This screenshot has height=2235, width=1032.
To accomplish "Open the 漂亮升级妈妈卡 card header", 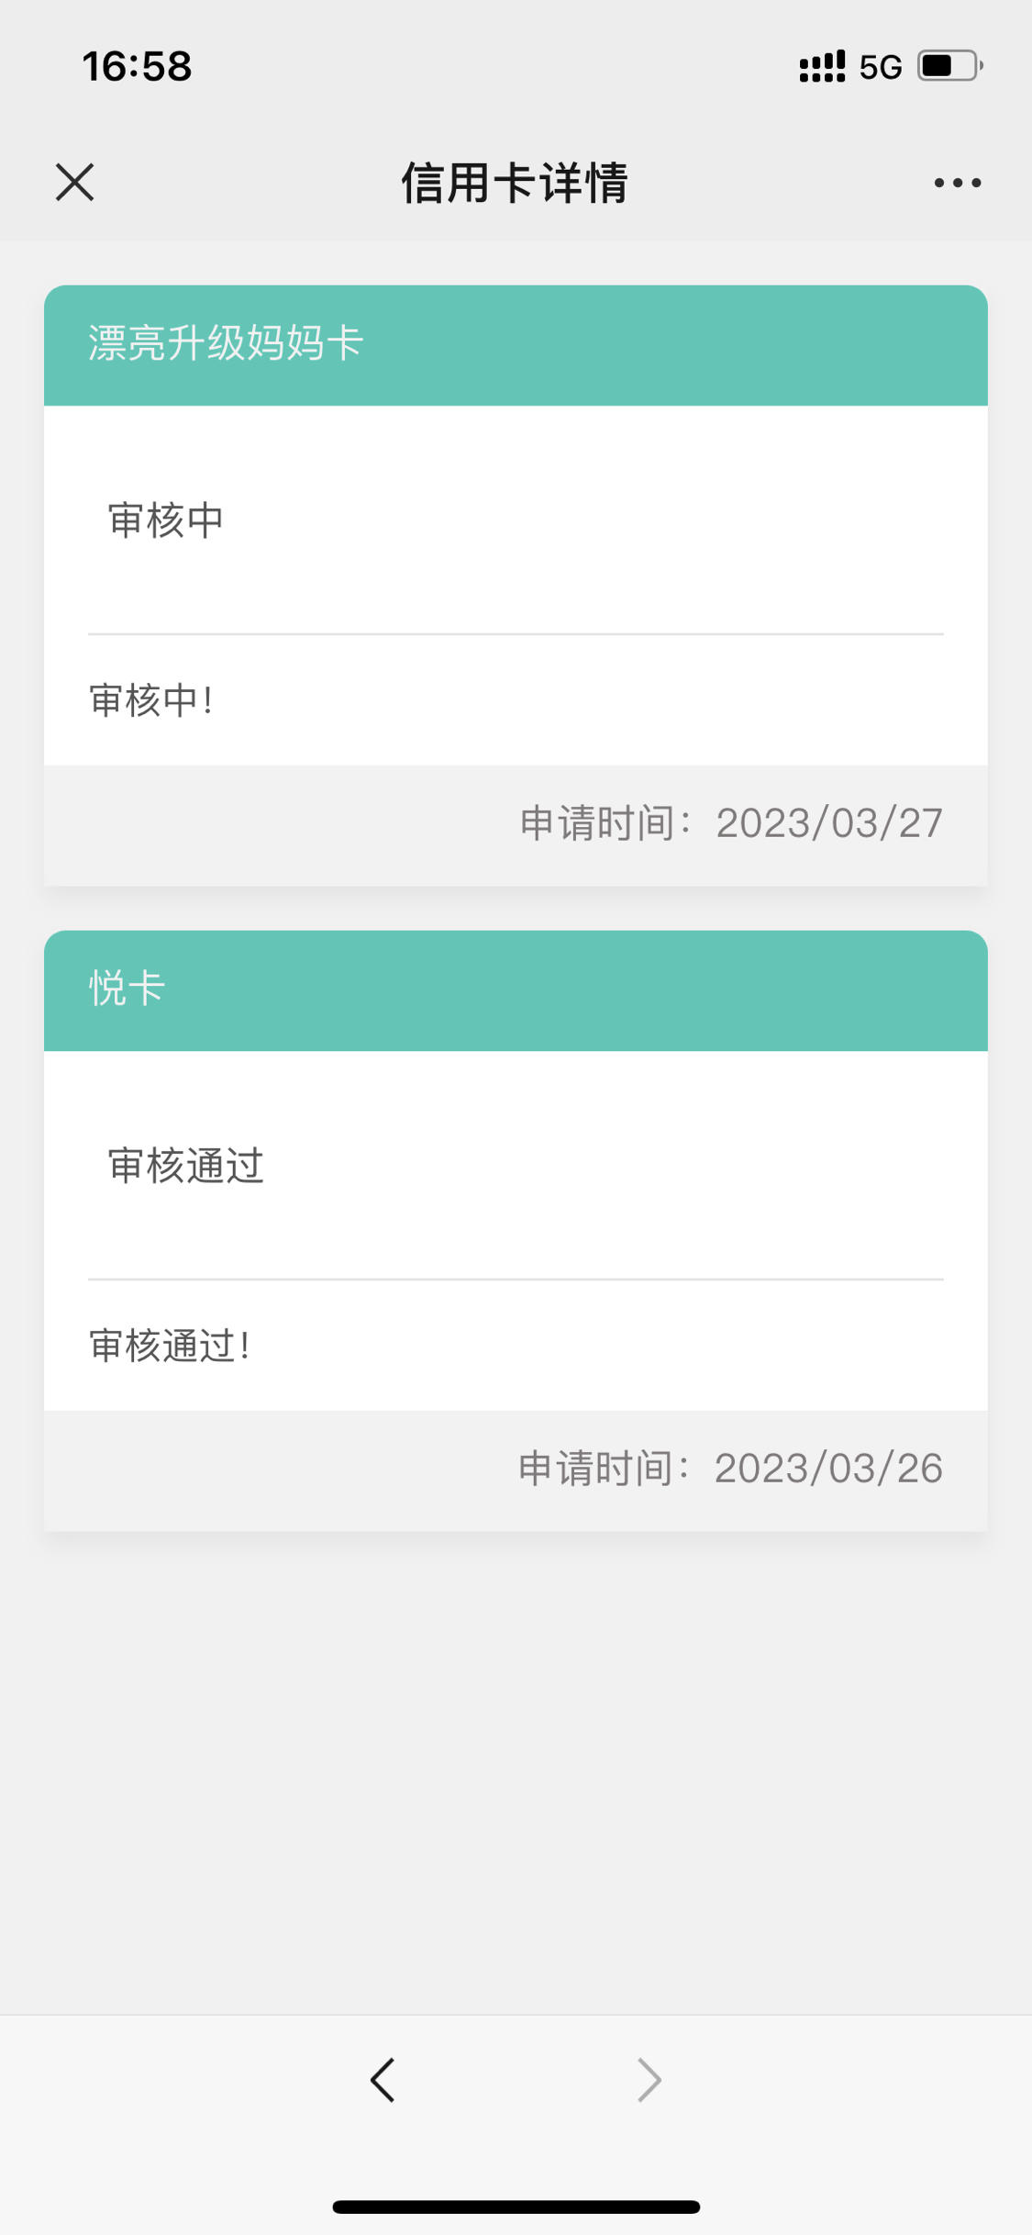I will tap(516, 345).
